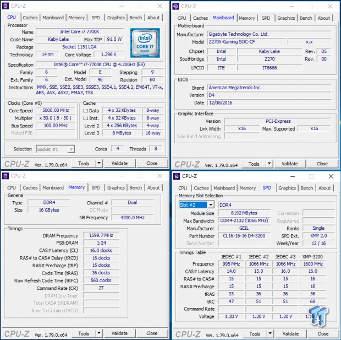The image size is (341, 340).
Task: Expand Tools dropdown arrow in the SPD window
Action: click(x=270, y=334)
